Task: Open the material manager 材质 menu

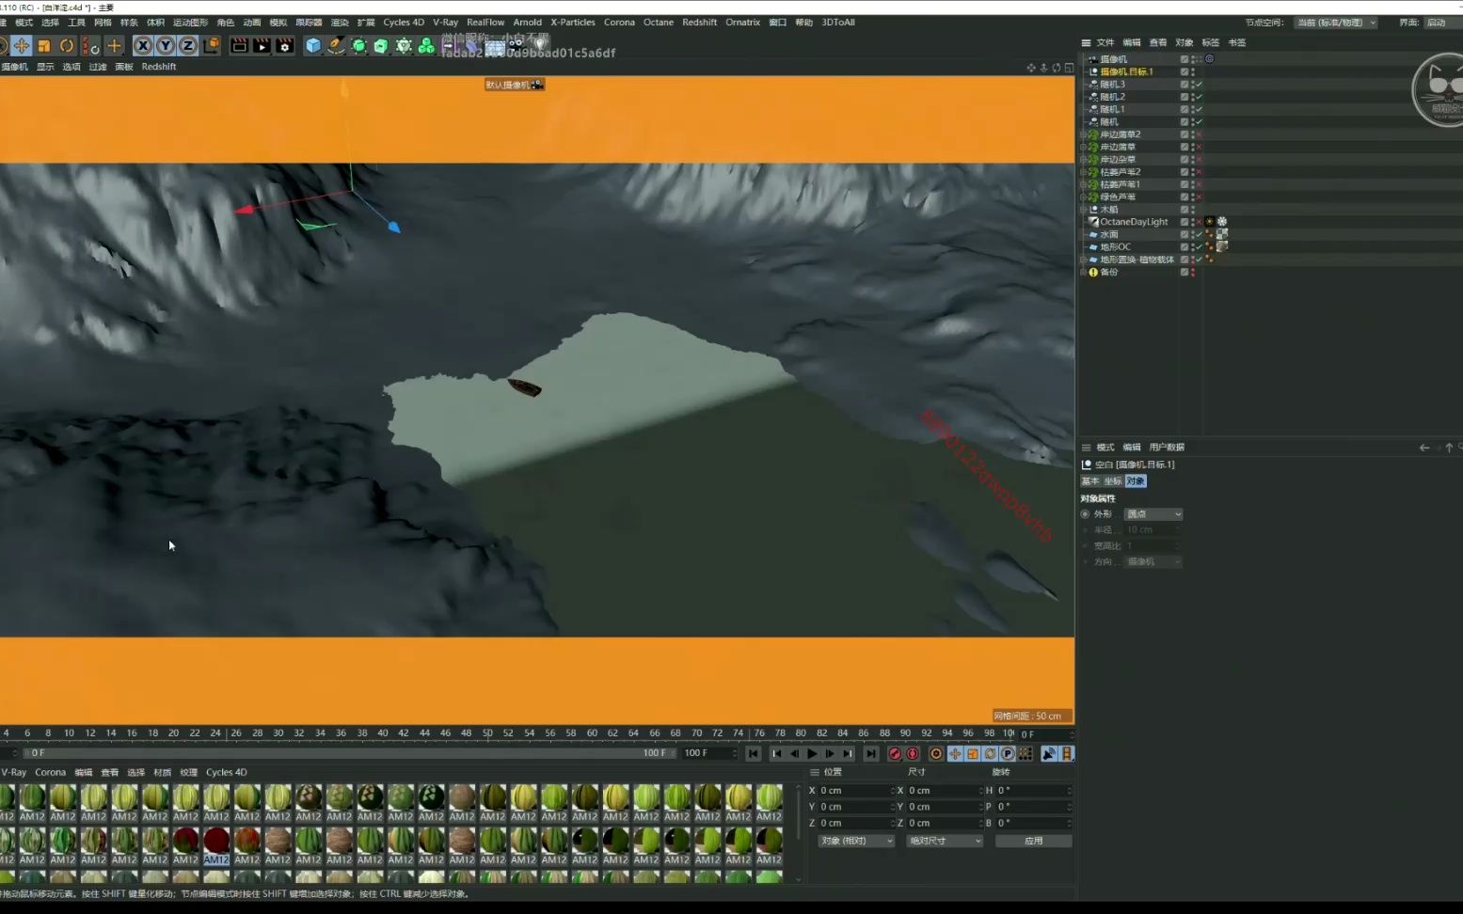Action: tap(163, 773)
